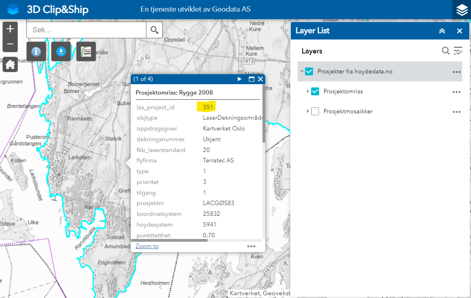Click the flyfirma field label

point(146,160)
